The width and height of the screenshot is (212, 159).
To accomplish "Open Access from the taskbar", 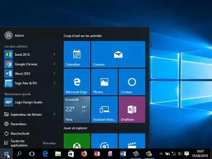I will click(97, 154).
